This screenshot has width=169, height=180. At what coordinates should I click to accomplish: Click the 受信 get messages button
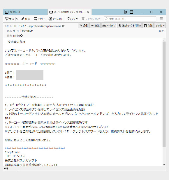pos(9,19)
